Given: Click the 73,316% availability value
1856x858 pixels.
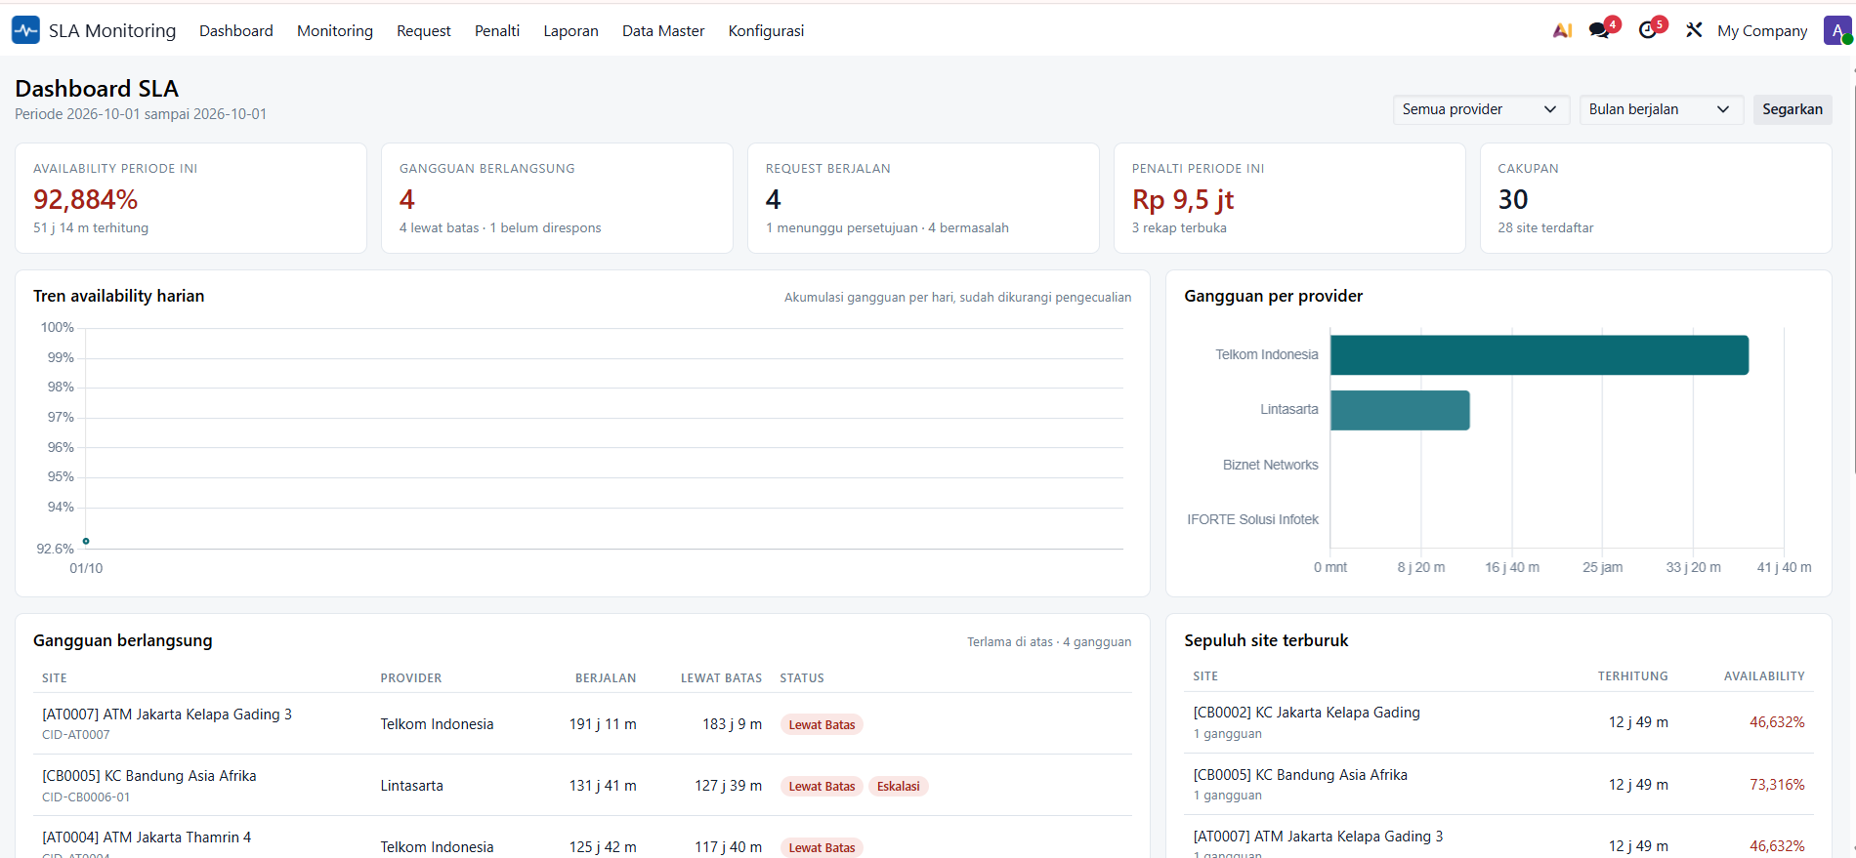Looking at the screenshot, I should (x=1777, y=785).
